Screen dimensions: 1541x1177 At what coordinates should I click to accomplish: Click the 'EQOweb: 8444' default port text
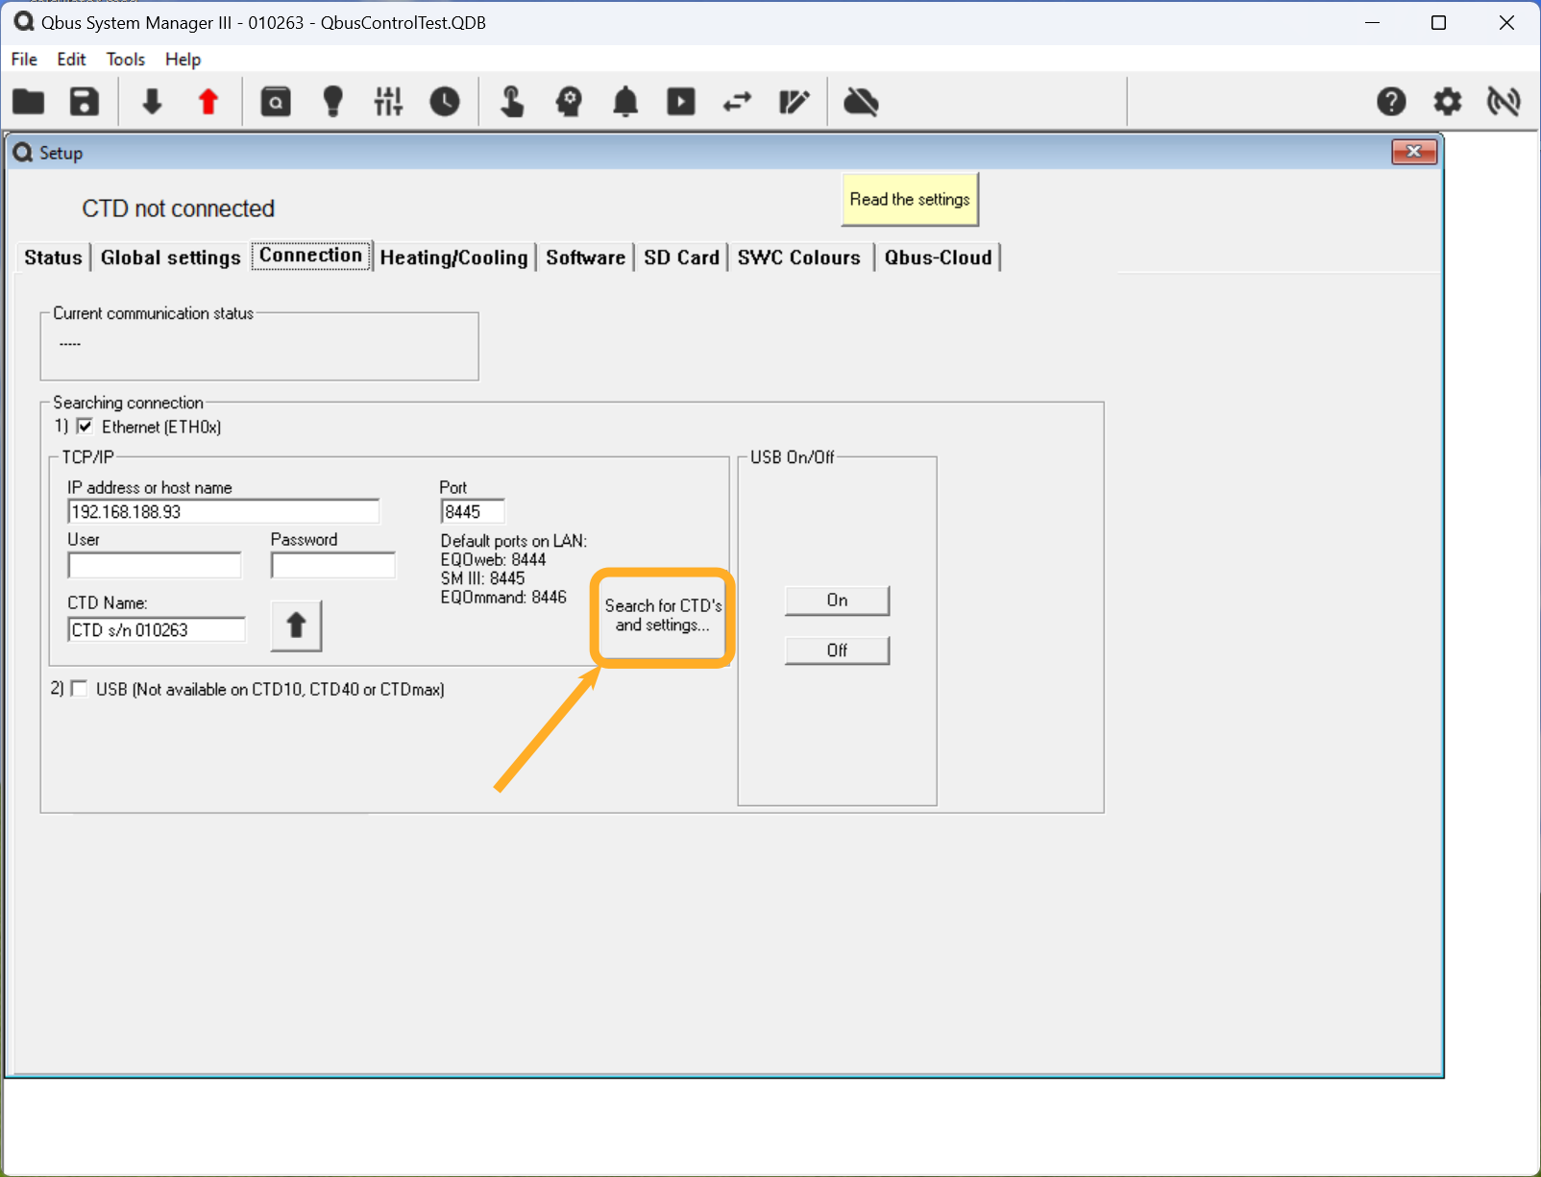click(x=493, y=559)
